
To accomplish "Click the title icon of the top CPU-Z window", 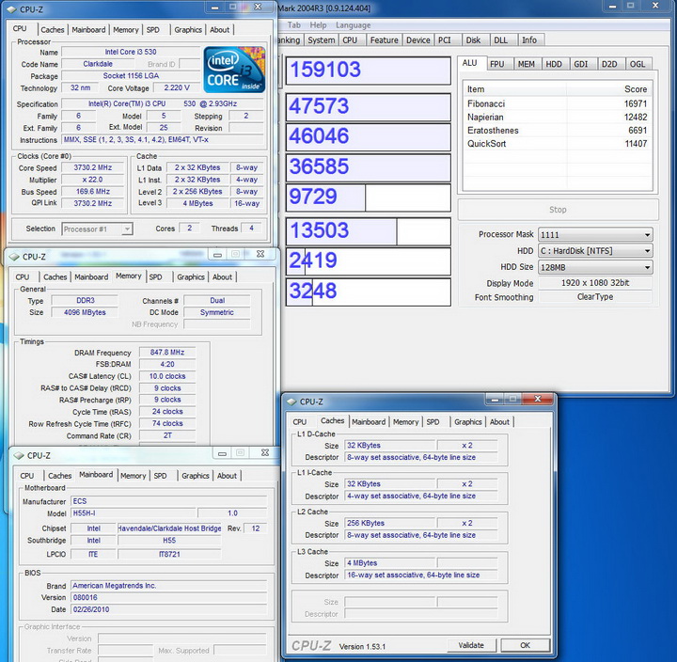I will point(11,9).
